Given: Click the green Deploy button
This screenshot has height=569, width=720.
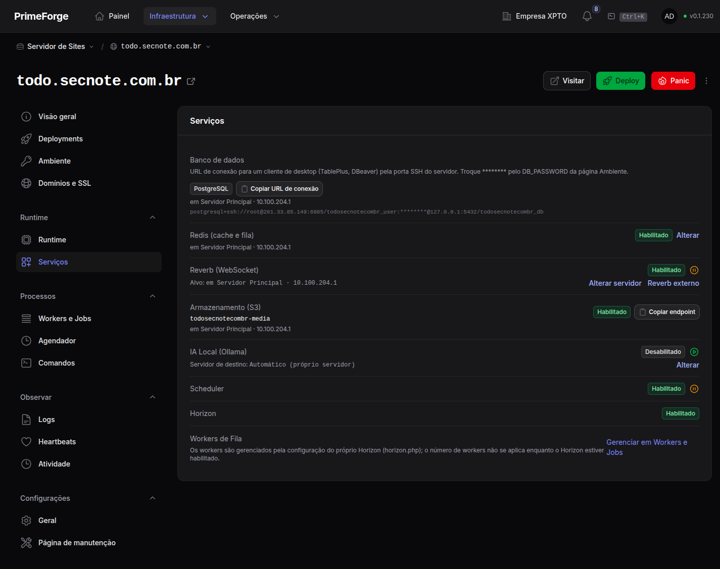Looking at the screenshot, I should point(620,81).
